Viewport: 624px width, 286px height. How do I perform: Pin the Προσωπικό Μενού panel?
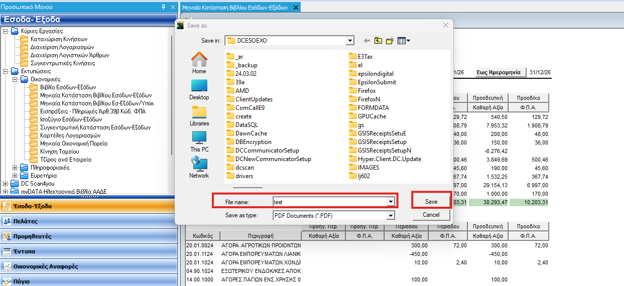(163, 7)
